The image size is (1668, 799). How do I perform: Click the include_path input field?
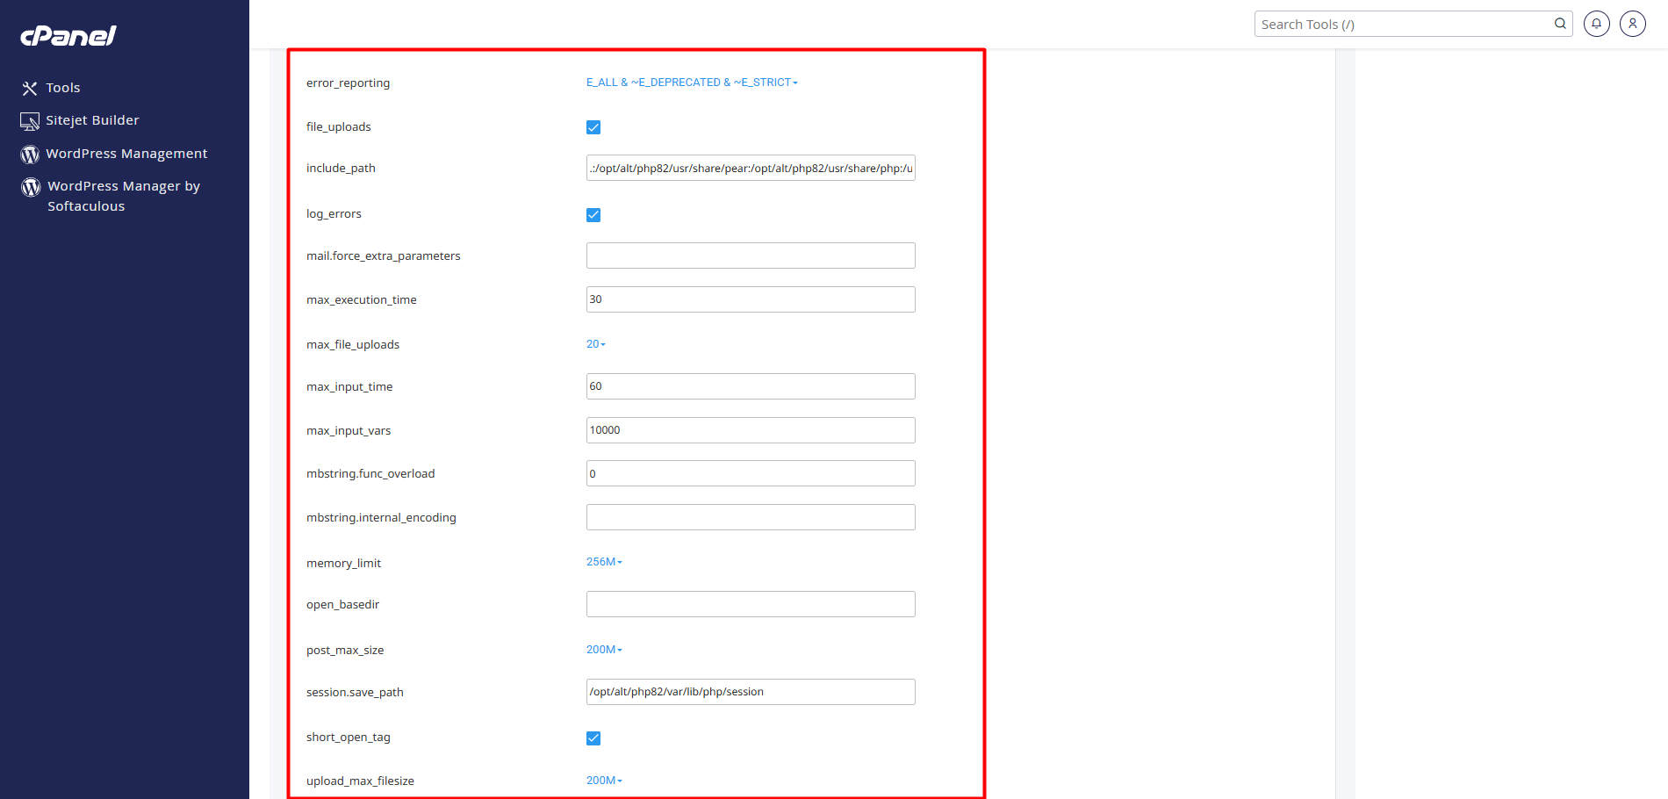(x=751, y=168)
